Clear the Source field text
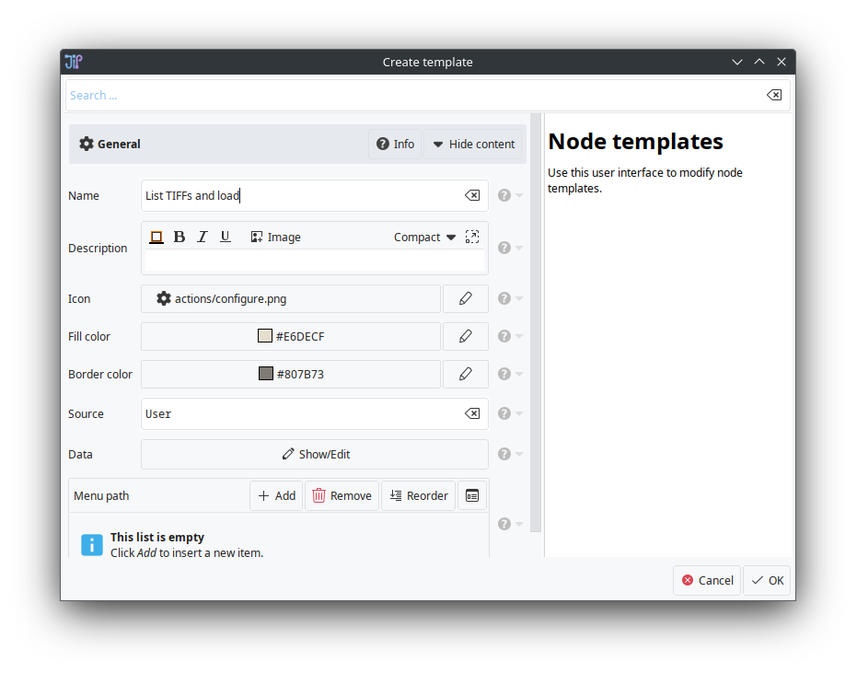This screenshot has width=857, height=673. pos(472,413)
